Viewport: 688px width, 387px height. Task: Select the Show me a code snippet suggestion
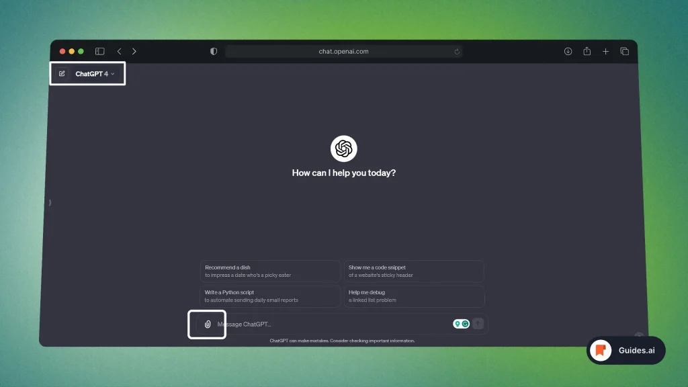coord(414,271)
